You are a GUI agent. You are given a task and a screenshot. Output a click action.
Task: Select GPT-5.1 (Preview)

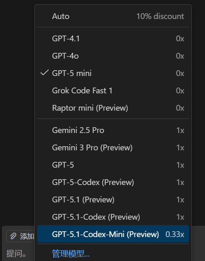pyautogui.click(x=113, y=199)
